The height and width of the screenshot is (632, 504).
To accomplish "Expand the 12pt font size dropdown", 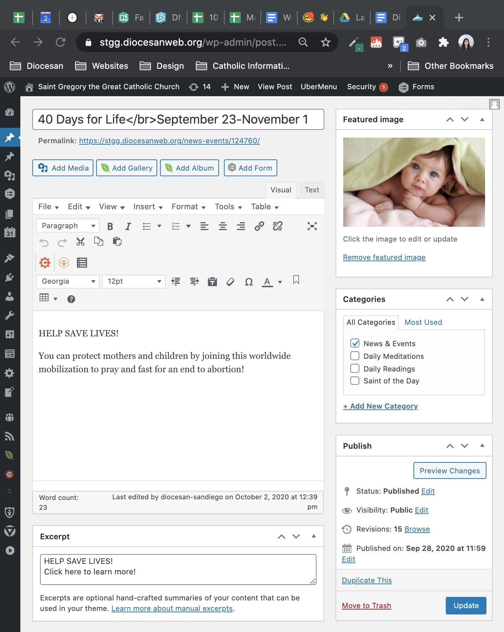I will click(x=133, y=282).
